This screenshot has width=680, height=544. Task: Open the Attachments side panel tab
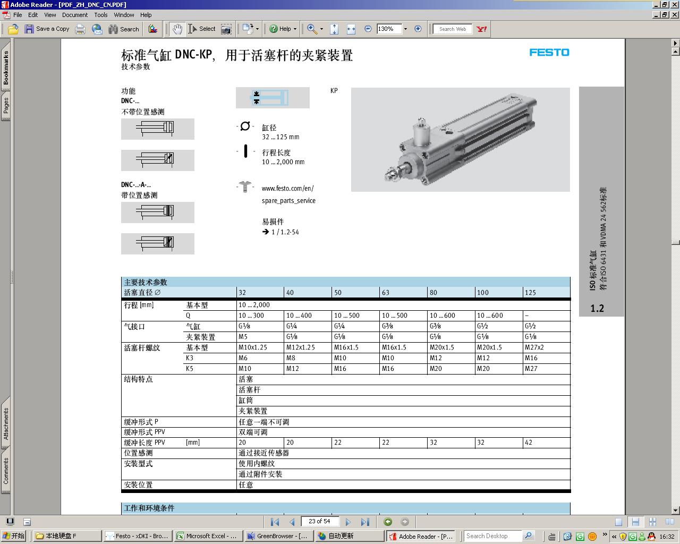tap(6, 424)
